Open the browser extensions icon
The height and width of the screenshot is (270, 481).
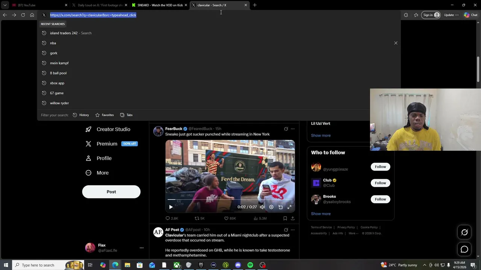pyautogui.click(x=406, y=15)
